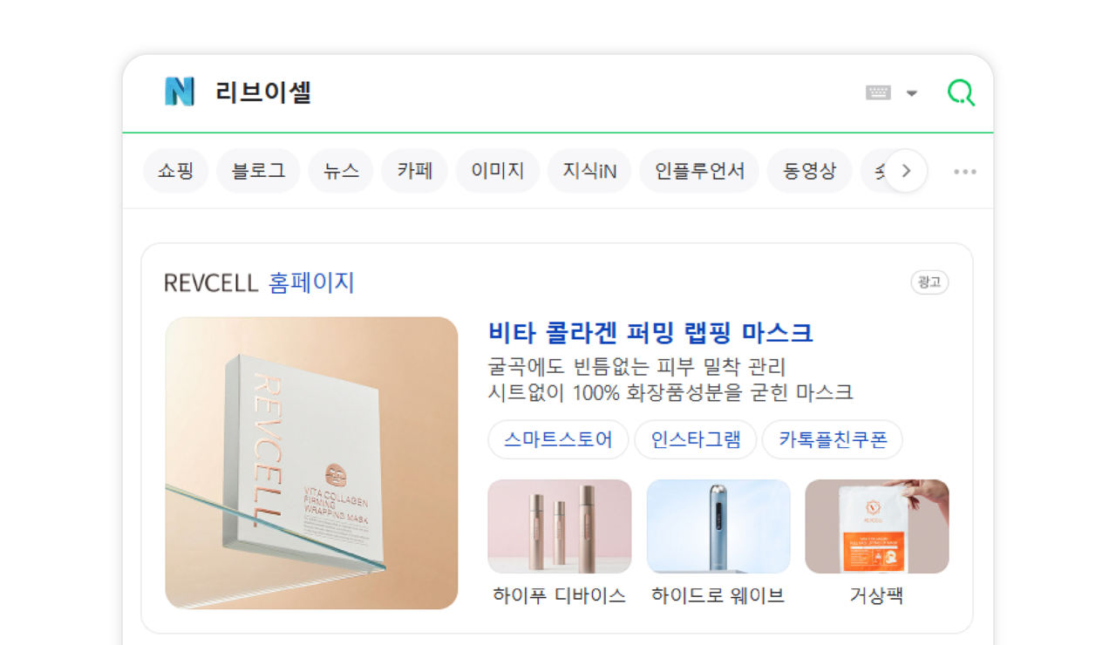Open the REVCELL 홈페이지 link
This screenshot has width=1116, height=645.
pyautogui.click(x=259, y=282)
